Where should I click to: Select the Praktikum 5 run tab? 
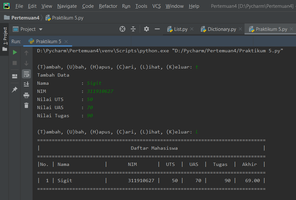pyautogui.click(x=49, y=41)
